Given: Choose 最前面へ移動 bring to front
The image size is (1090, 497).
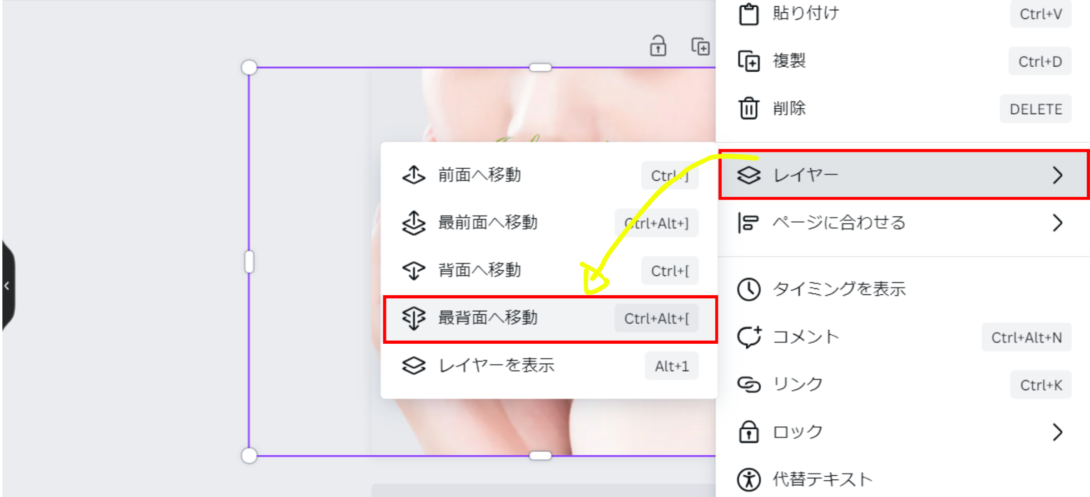Looking at the screenshot, I should point(487,223).
